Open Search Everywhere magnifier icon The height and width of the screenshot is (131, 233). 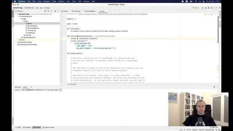tap(220, 8)
